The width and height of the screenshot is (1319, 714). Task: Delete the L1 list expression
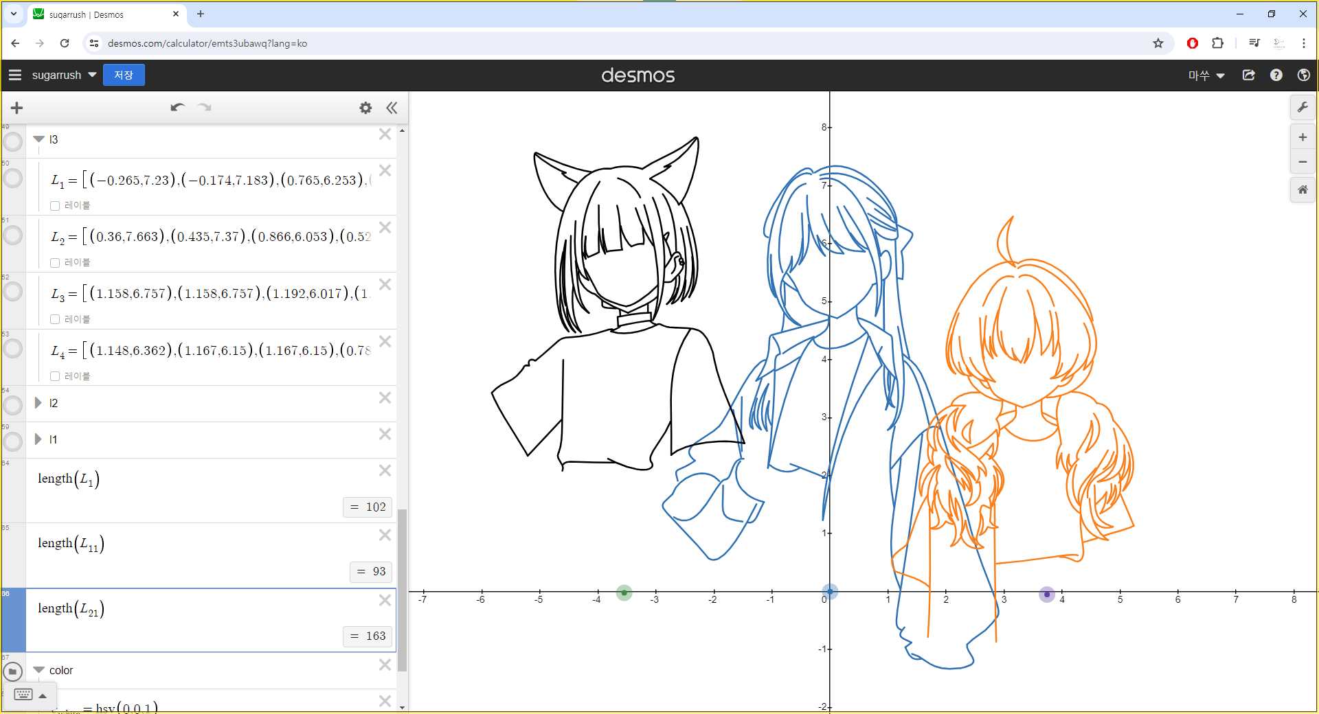385,170
